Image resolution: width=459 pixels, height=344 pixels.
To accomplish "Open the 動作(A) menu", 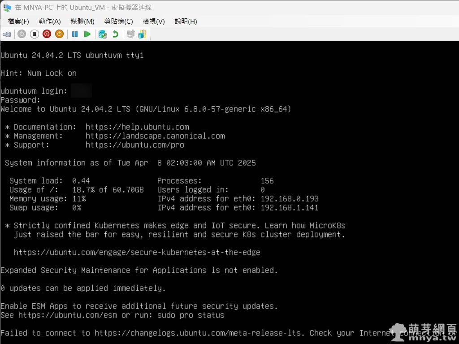I will pos(50,21).
